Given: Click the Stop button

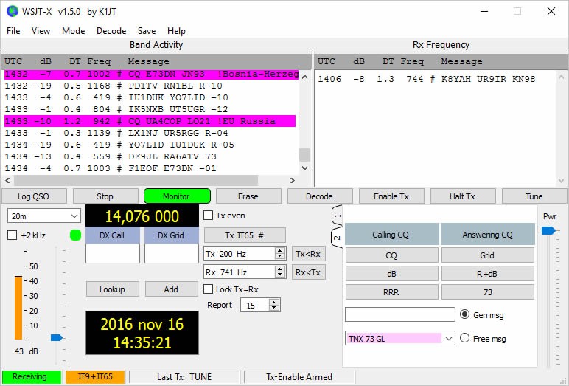Looking at the screenshot, I should 105,196.
